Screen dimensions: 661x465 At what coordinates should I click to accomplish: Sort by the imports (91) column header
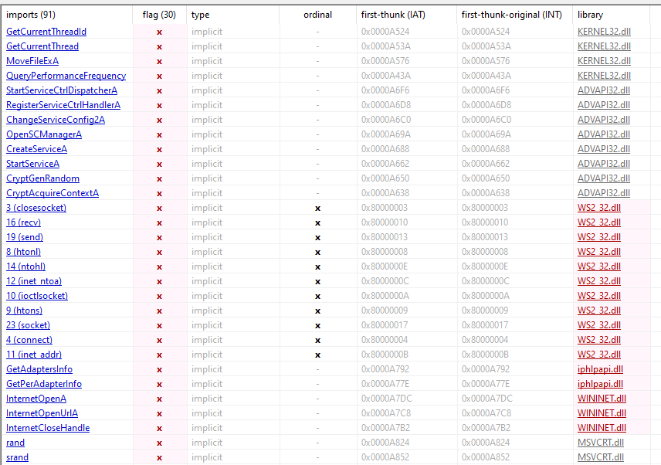pos(31,15)
